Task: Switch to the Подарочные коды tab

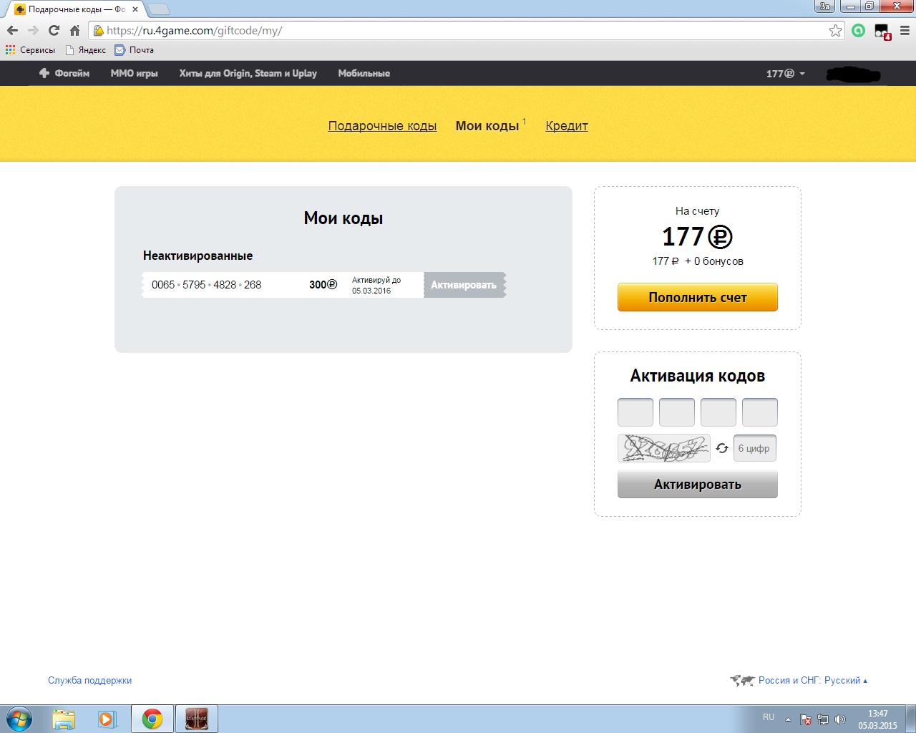Action: coord(382,126)
